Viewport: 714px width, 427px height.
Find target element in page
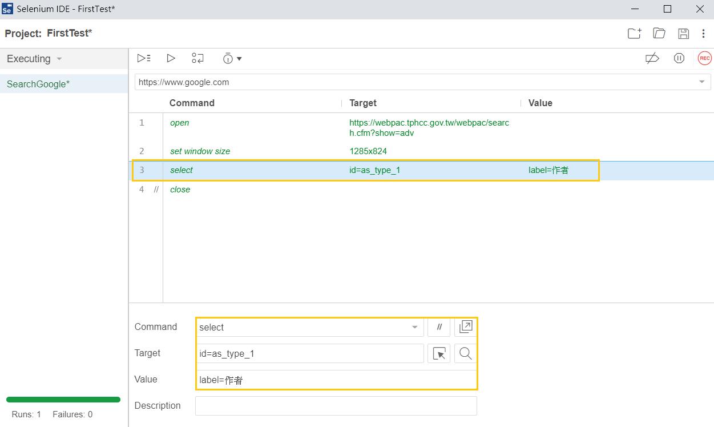click(466, 353)
